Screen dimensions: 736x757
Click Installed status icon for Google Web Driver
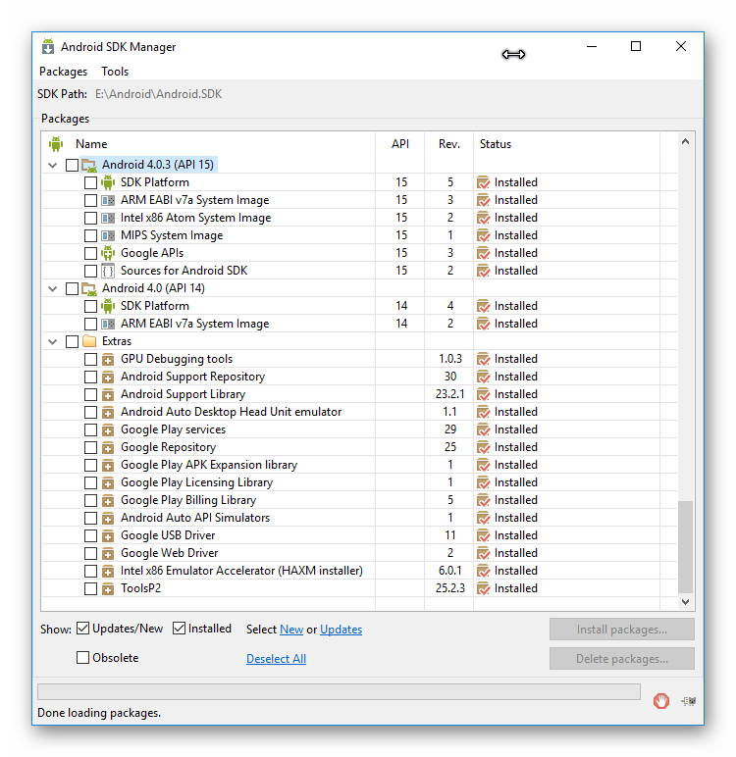point(483,553)
